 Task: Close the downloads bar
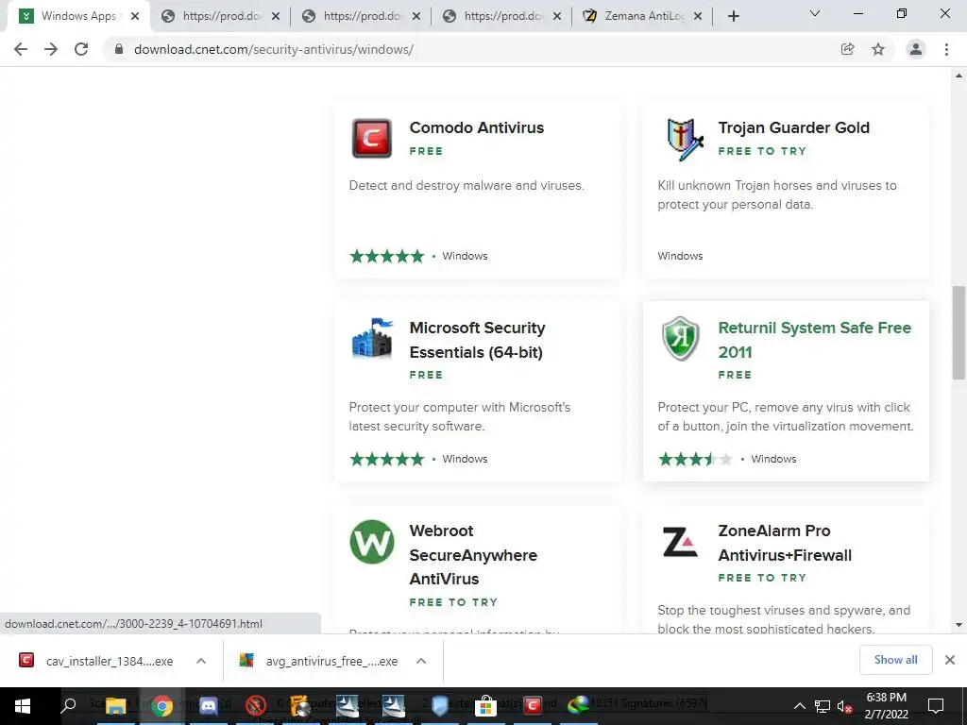click(x=950, y=660)
